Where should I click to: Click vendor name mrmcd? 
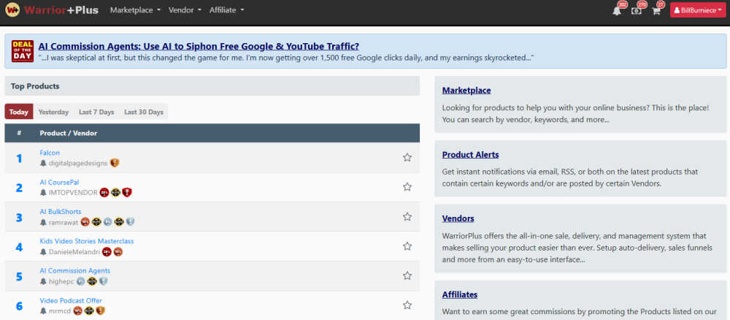point(60,311)
